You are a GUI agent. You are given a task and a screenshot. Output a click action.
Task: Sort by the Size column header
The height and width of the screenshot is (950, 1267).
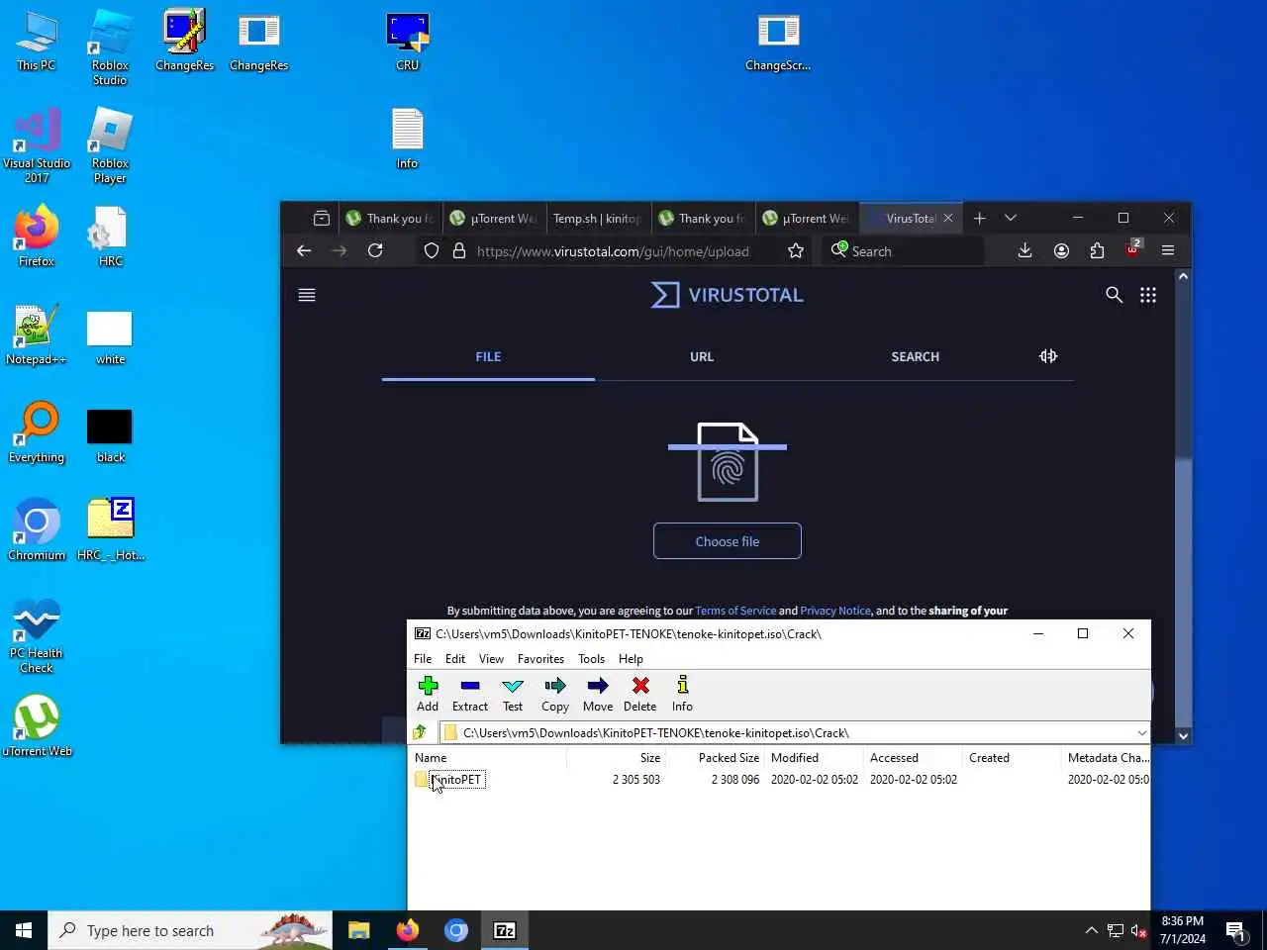(616, 758)
